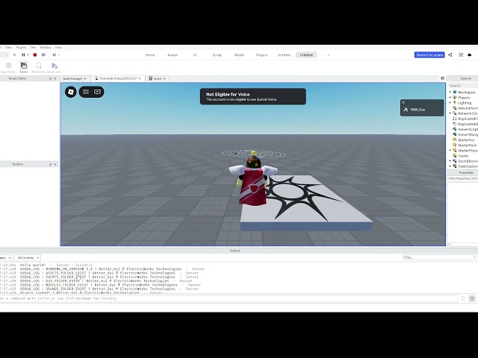Open the Help menu

pos(58,48)
